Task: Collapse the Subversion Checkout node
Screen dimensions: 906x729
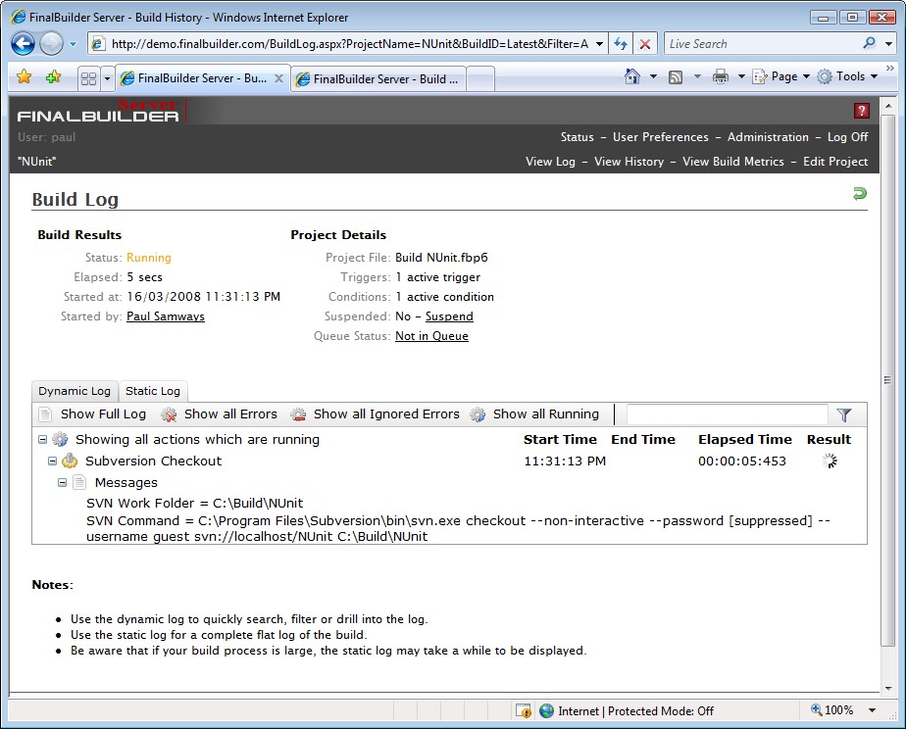Action: coord(53,461)
